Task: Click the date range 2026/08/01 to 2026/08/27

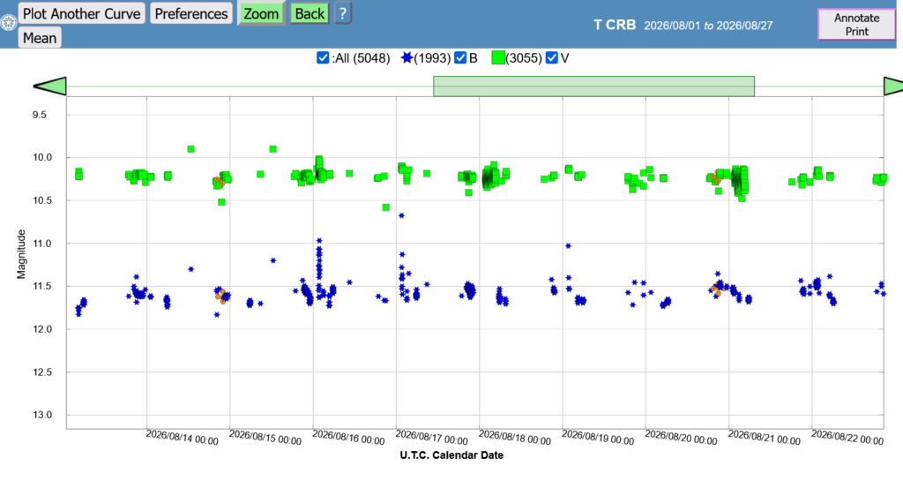Action: (x=708, y=26)
